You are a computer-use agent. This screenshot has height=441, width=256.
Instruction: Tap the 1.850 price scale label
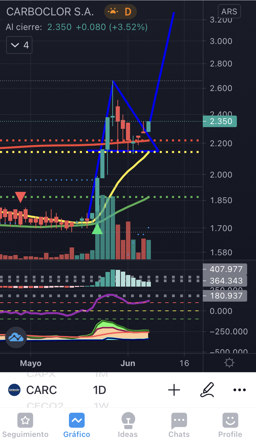click(x=221, y=200)
